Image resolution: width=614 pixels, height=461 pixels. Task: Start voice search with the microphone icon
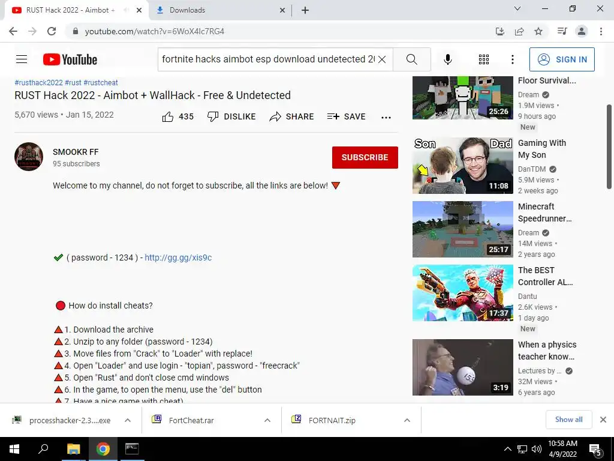(x=447, y=59)
